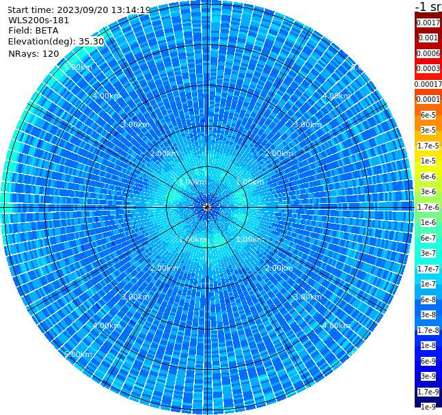Select the 2.00km label in upper-left quadrant
Image resolution: width=442 pixels, height=415 pixels.
(164, 153)
